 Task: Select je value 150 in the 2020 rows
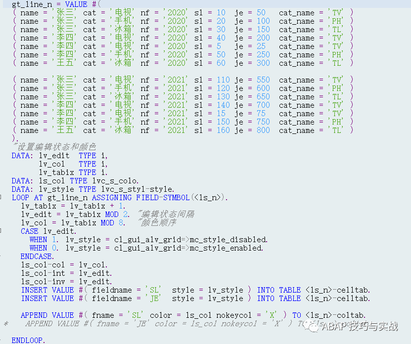[263, 29]
